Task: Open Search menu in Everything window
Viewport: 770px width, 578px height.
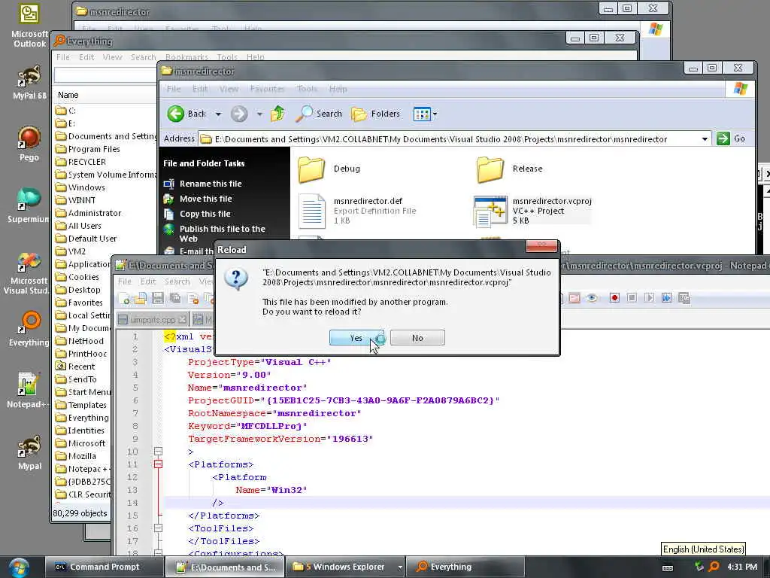Action: click(x=143, y=57)
